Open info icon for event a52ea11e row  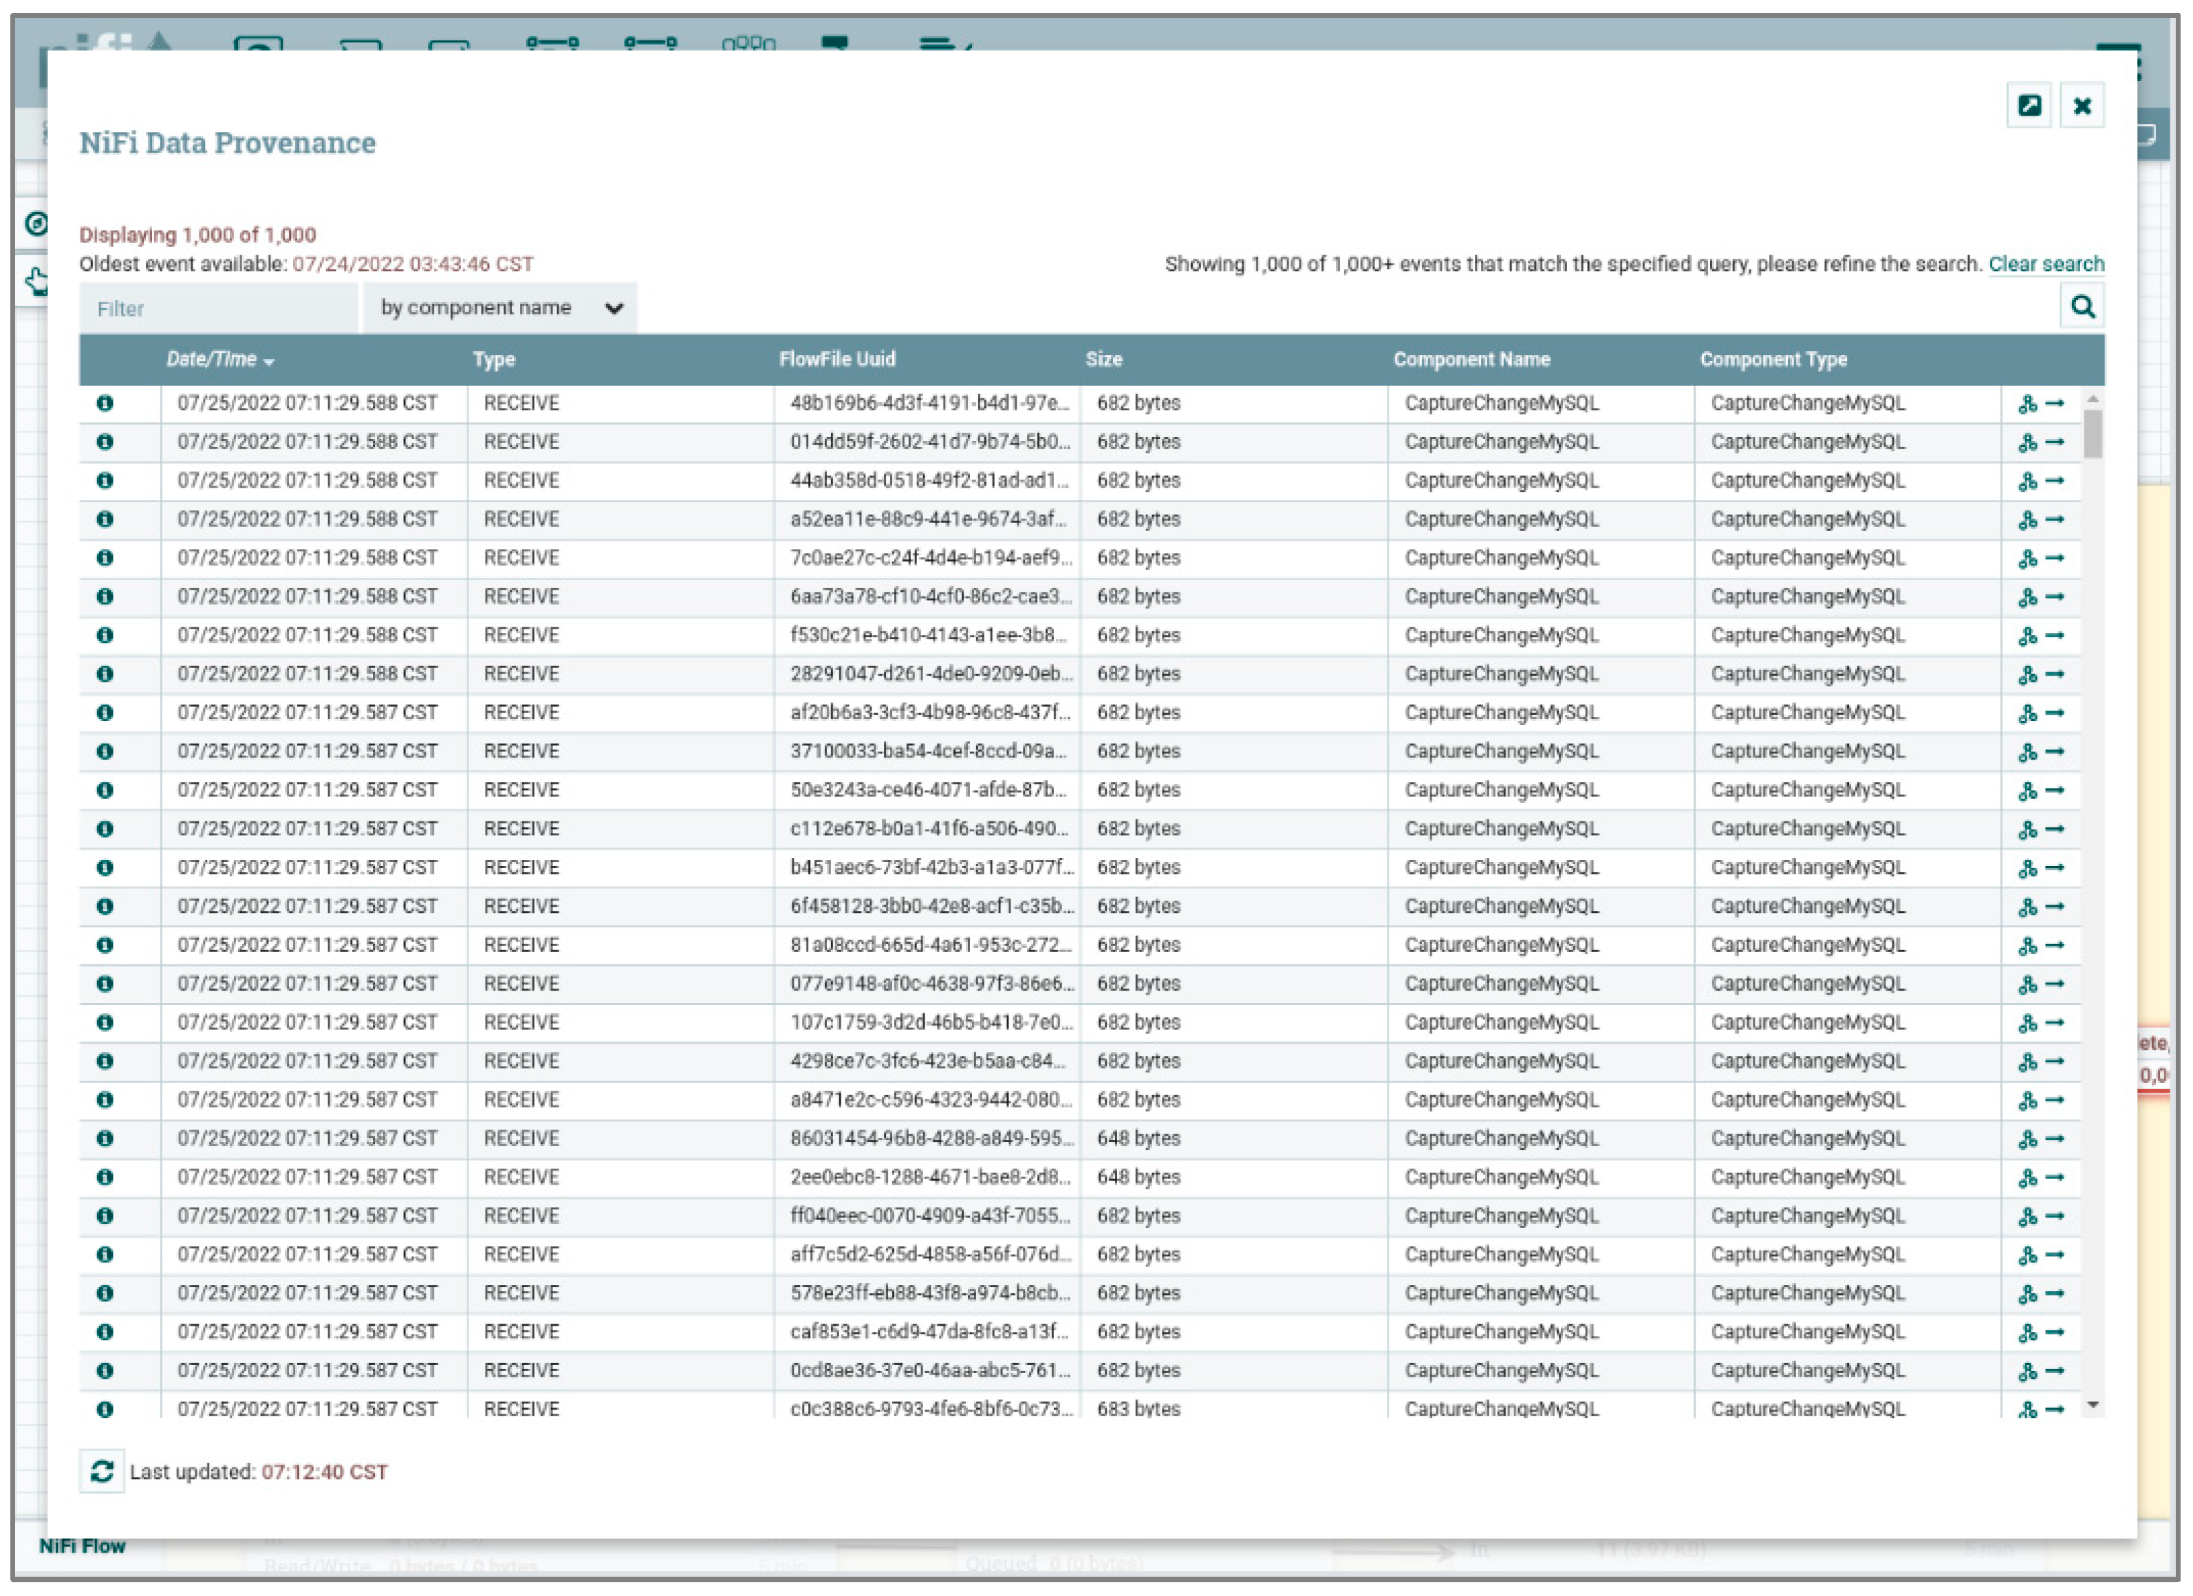[105, 519]
